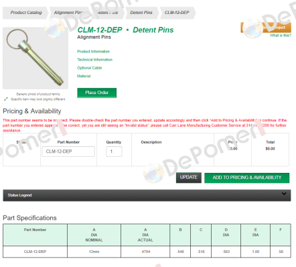Go to Product Catalog breadcrumb
Viewport: 296px width, 267px height.
[x=26, y=13]
